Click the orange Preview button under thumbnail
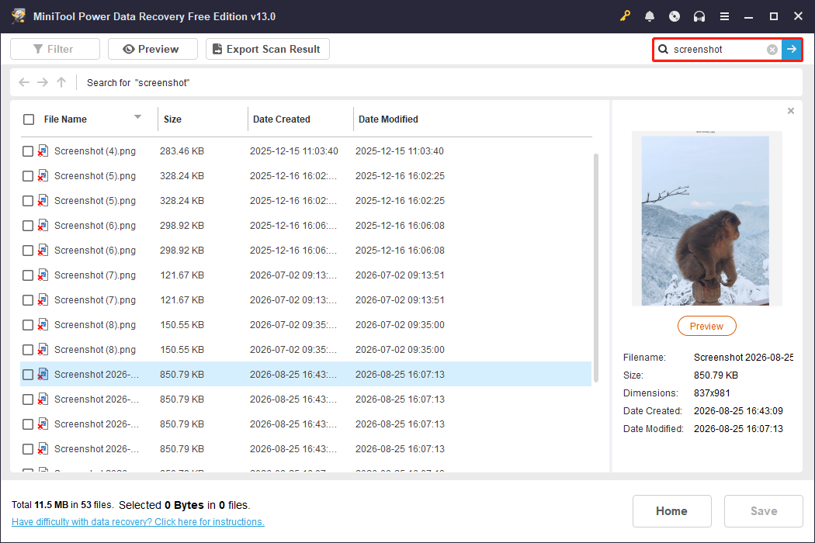This screenshot has height=543, width=815. [x=707, y=327]
